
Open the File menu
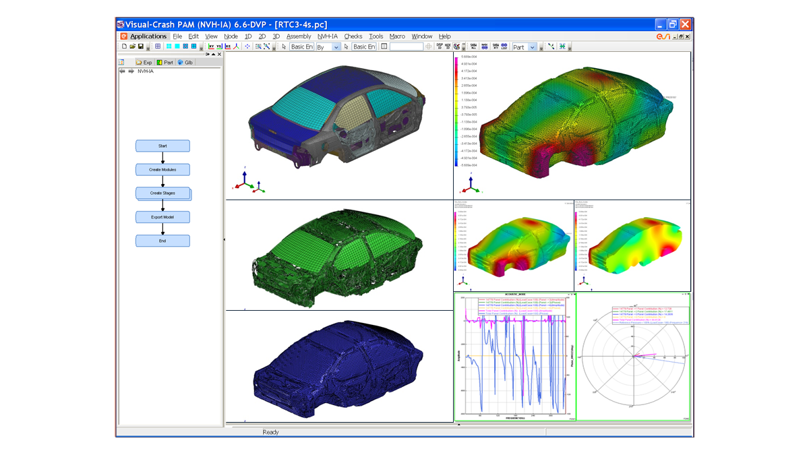[177, 36]
